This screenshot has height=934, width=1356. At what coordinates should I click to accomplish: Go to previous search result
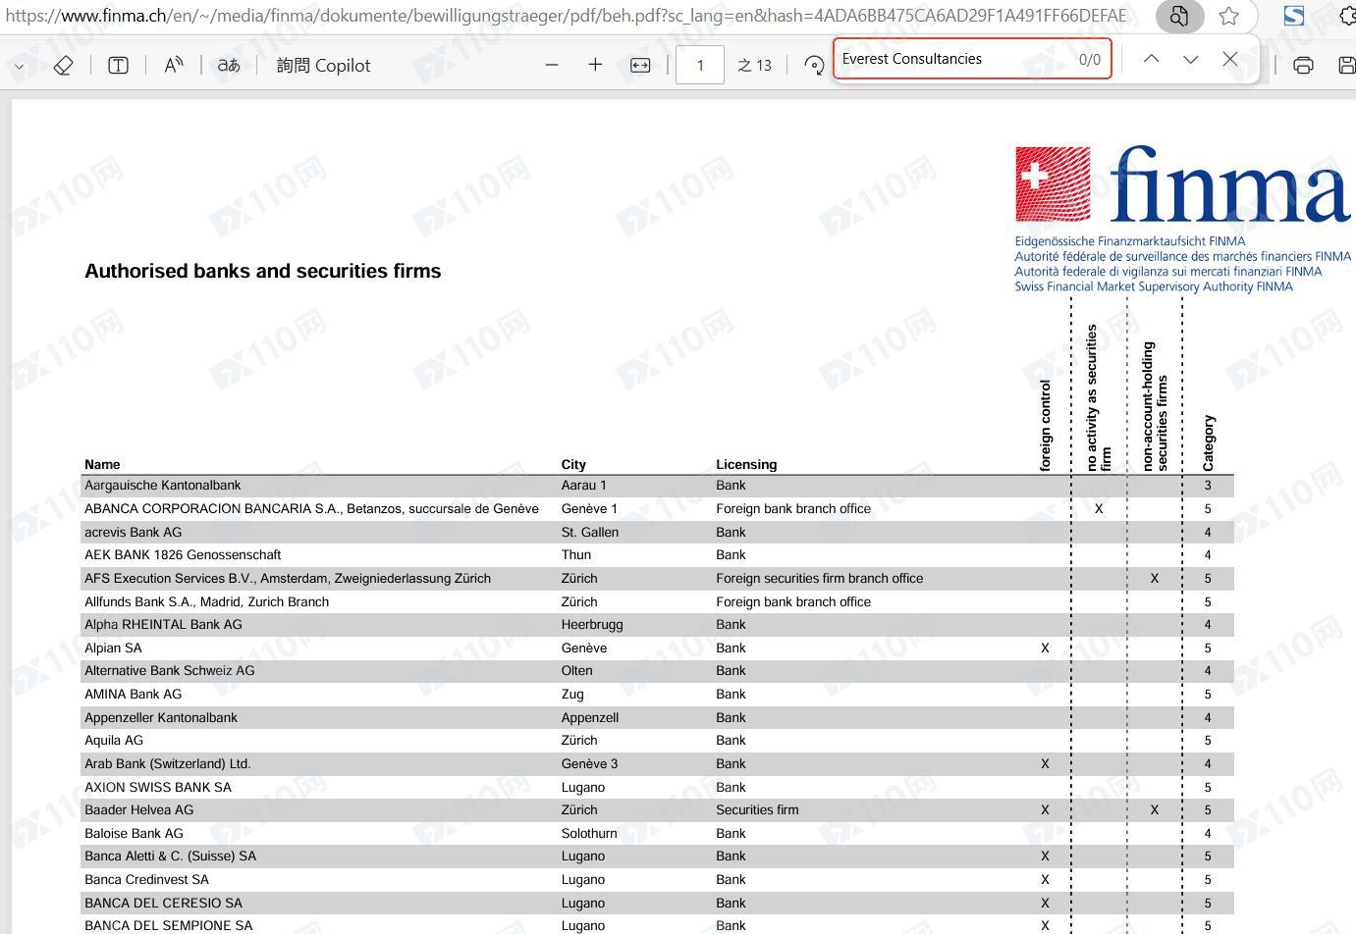point(1151,59)
